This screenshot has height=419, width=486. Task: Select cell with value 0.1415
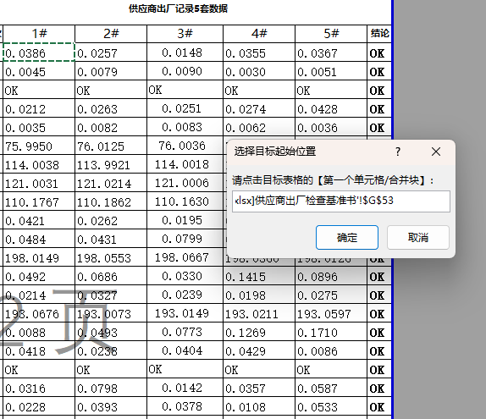(x=259, y=275)
